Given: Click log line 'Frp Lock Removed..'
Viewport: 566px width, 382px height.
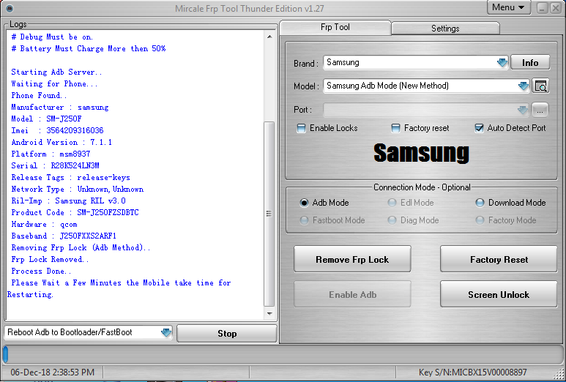Looking at the screenshot, I should pos(51,259).
